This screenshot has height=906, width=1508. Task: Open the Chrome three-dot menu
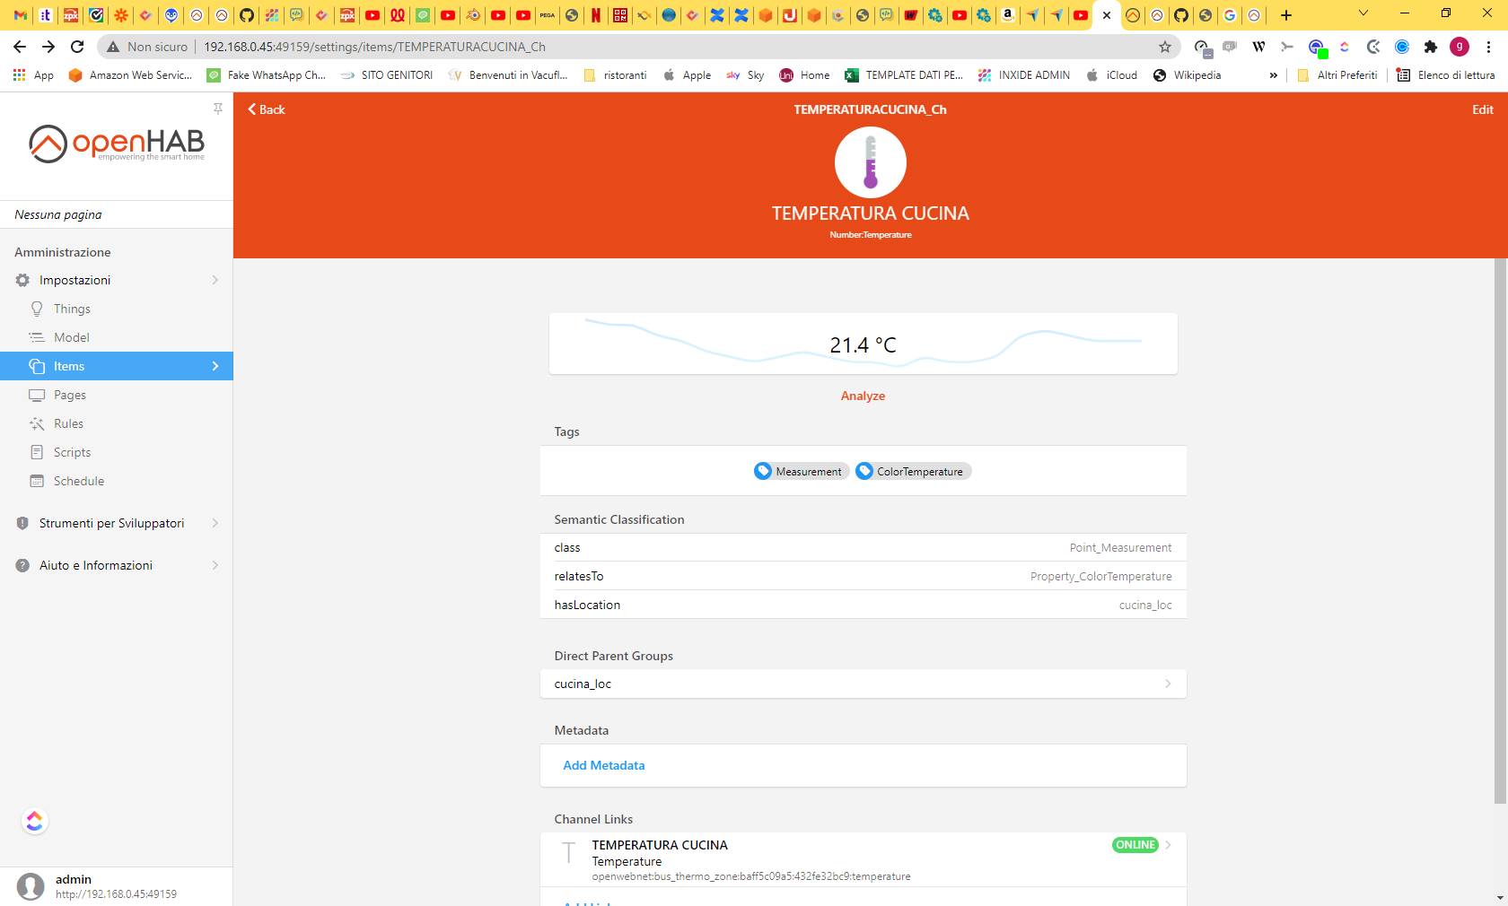[1488, 47]
